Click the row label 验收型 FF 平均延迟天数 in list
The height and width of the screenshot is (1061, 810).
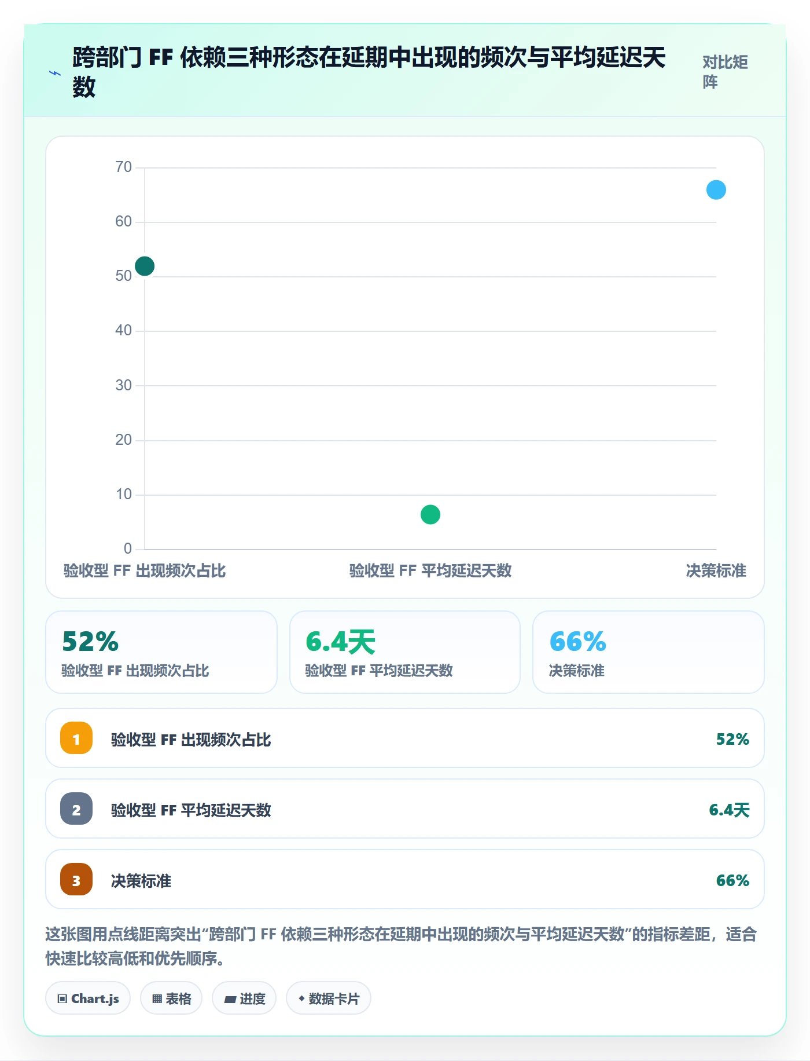pyautogui.click(x=191, y=810)
